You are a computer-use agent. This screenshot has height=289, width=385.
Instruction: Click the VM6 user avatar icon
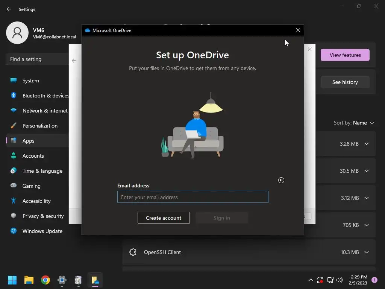pos(17,33)
